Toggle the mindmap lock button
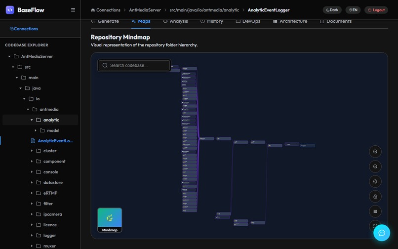Image resolution: width=398 pixels, height=249 pixels. tap(375, 197)
